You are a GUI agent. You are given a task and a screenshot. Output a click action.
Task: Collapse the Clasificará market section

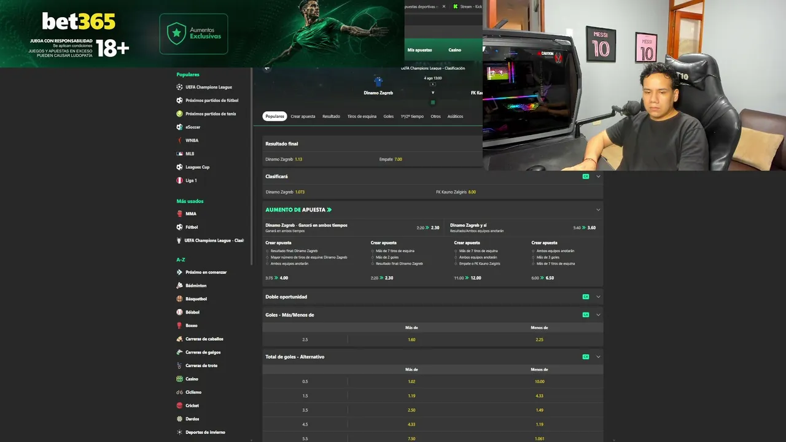[598, 176]
